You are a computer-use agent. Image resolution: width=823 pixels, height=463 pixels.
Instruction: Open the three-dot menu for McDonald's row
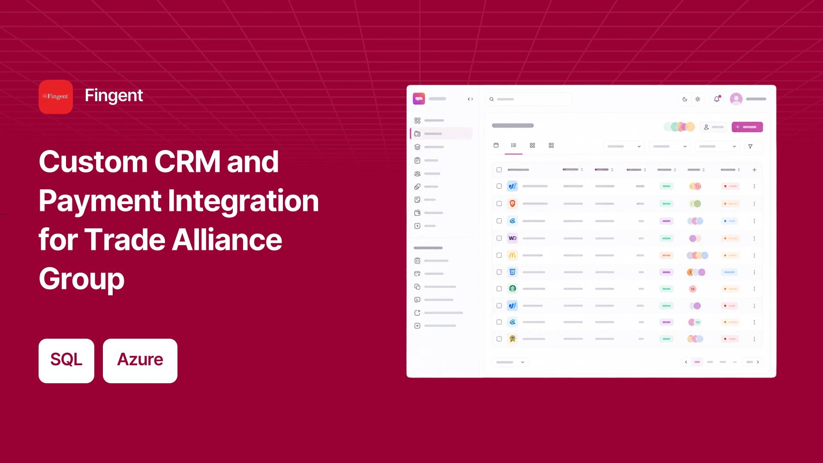click(754, 255)
